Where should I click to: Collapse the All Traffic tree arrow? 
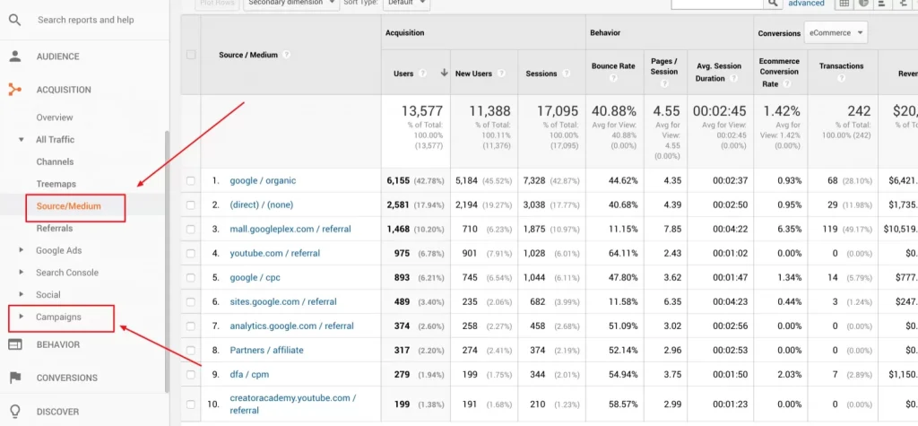pyautogui.click(x=22, y=140)
